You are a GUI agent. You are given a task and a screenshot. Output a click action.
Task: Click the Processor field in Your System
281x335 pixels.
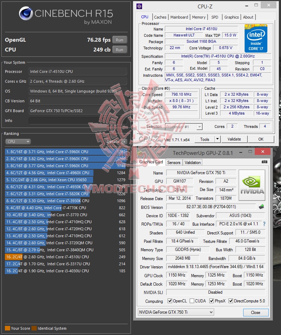78,71
